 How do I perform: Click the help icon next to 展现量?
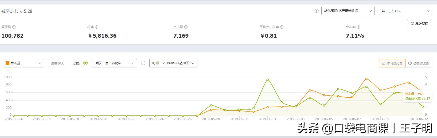coord(14,27)
